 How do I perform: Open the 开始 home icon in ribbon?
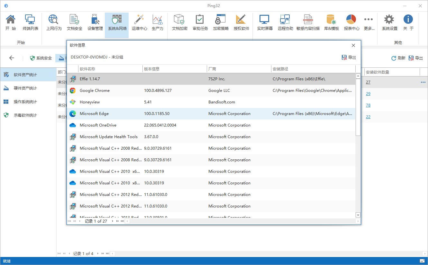point(11,22)
